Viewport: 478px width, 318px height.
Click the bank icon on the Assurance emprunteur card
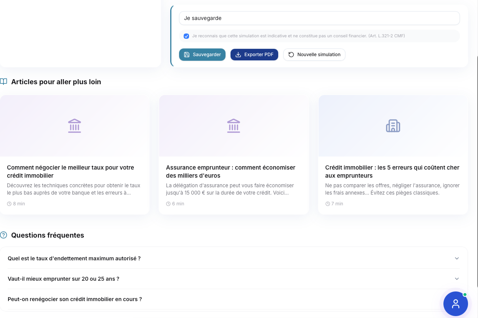(234, 126)
